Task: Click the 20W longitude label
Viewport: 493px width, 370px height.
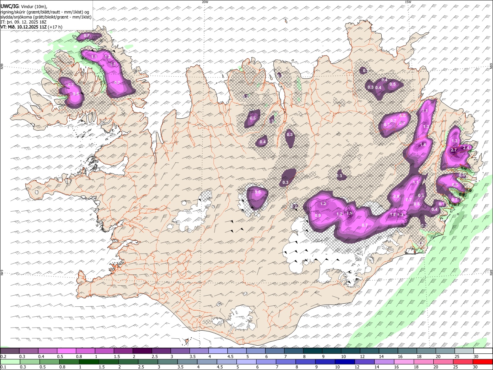Action: click(205, 2)
